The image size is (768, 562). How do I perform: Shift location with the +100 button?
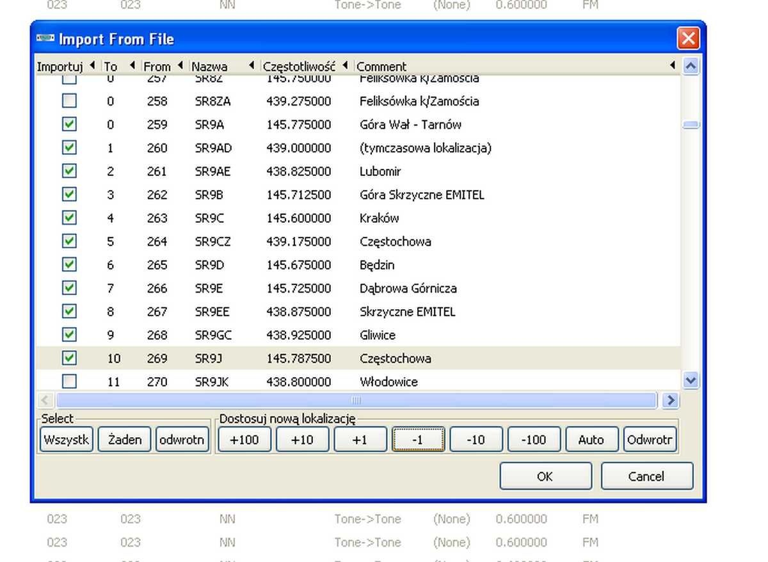(x=244, y=440)
